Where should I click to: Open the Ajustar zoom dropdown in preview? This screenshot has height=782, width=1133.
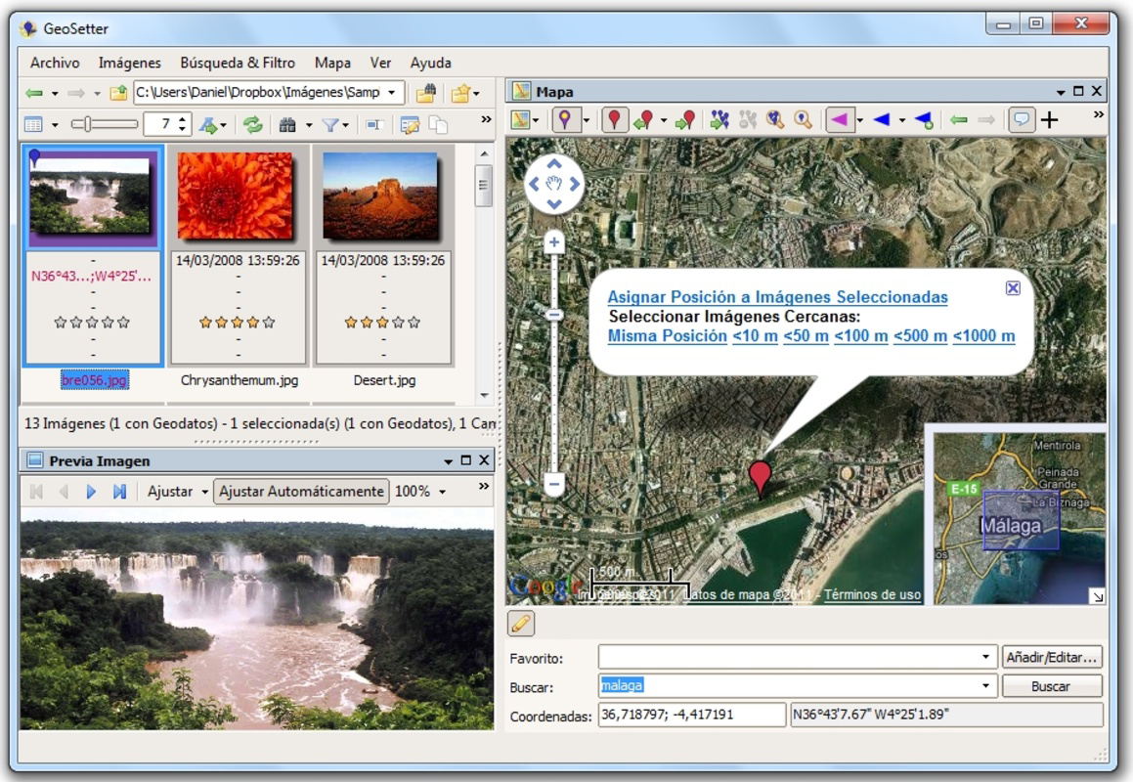tap(180, 491)
